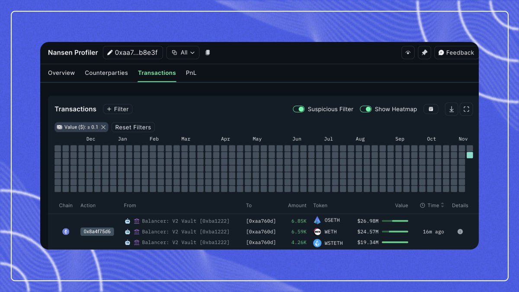Select the November heatmap cell
The height and width of the screenshot is (292, 519).
click(x=470, y=154)
